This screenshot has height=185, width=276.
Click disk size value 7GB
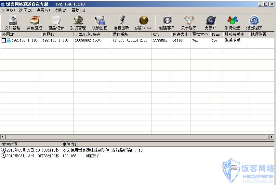[195, 40]
